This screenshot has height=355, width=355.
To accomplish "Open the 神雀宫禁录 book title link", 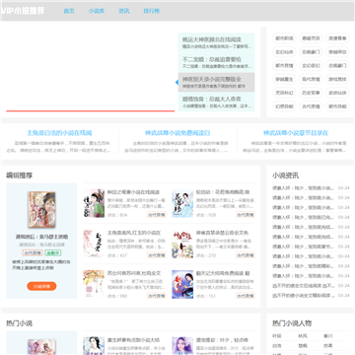I will [222, 233].
